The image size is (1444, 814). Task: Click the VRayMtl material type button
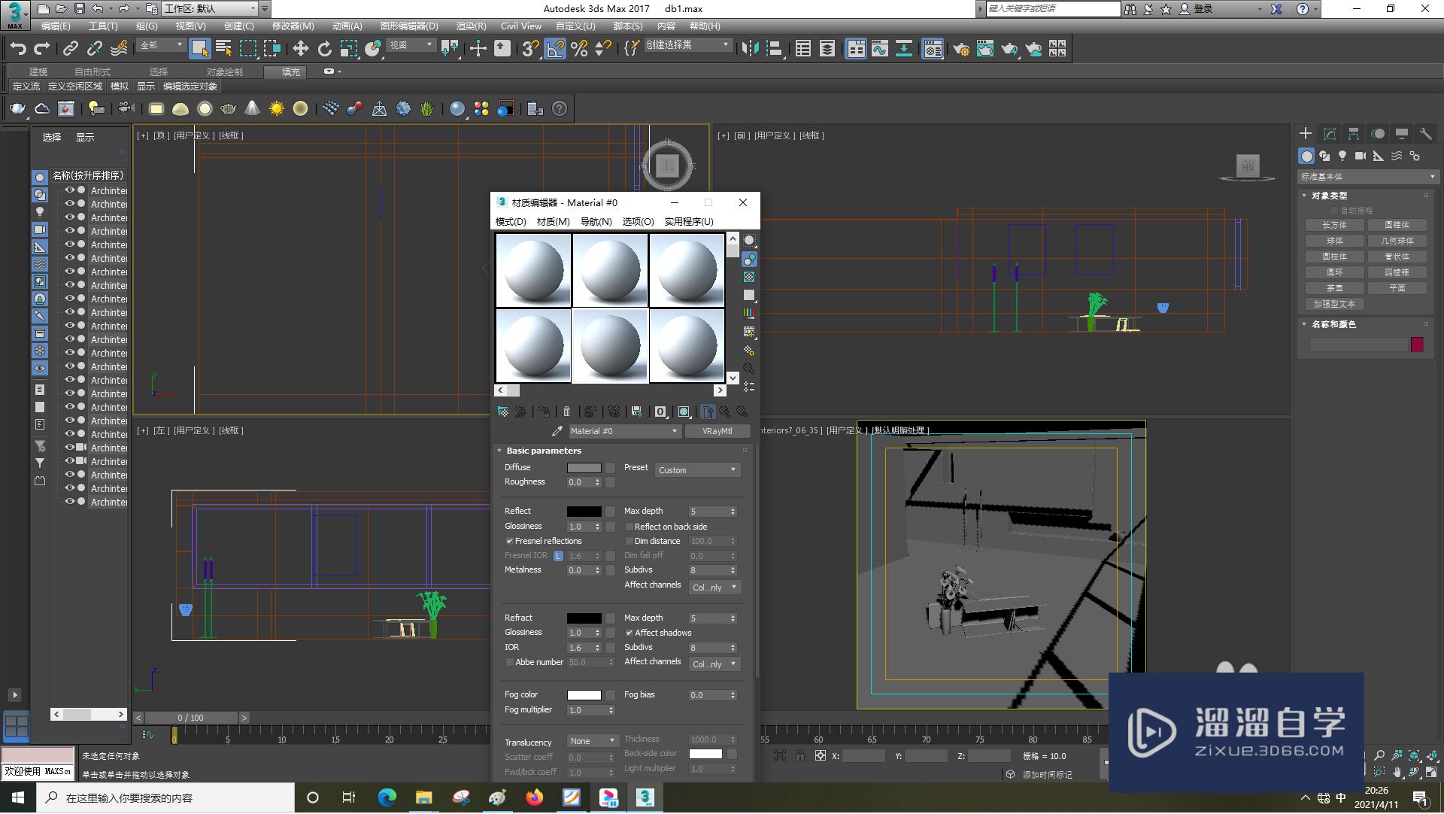[717, 431]
